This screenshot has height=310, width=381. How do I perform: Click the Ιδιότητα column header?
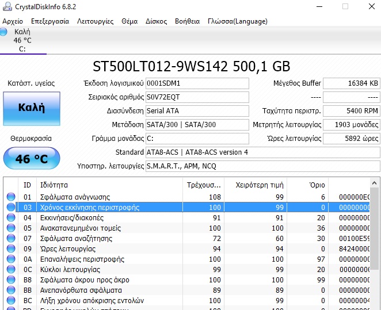point(109,185)
